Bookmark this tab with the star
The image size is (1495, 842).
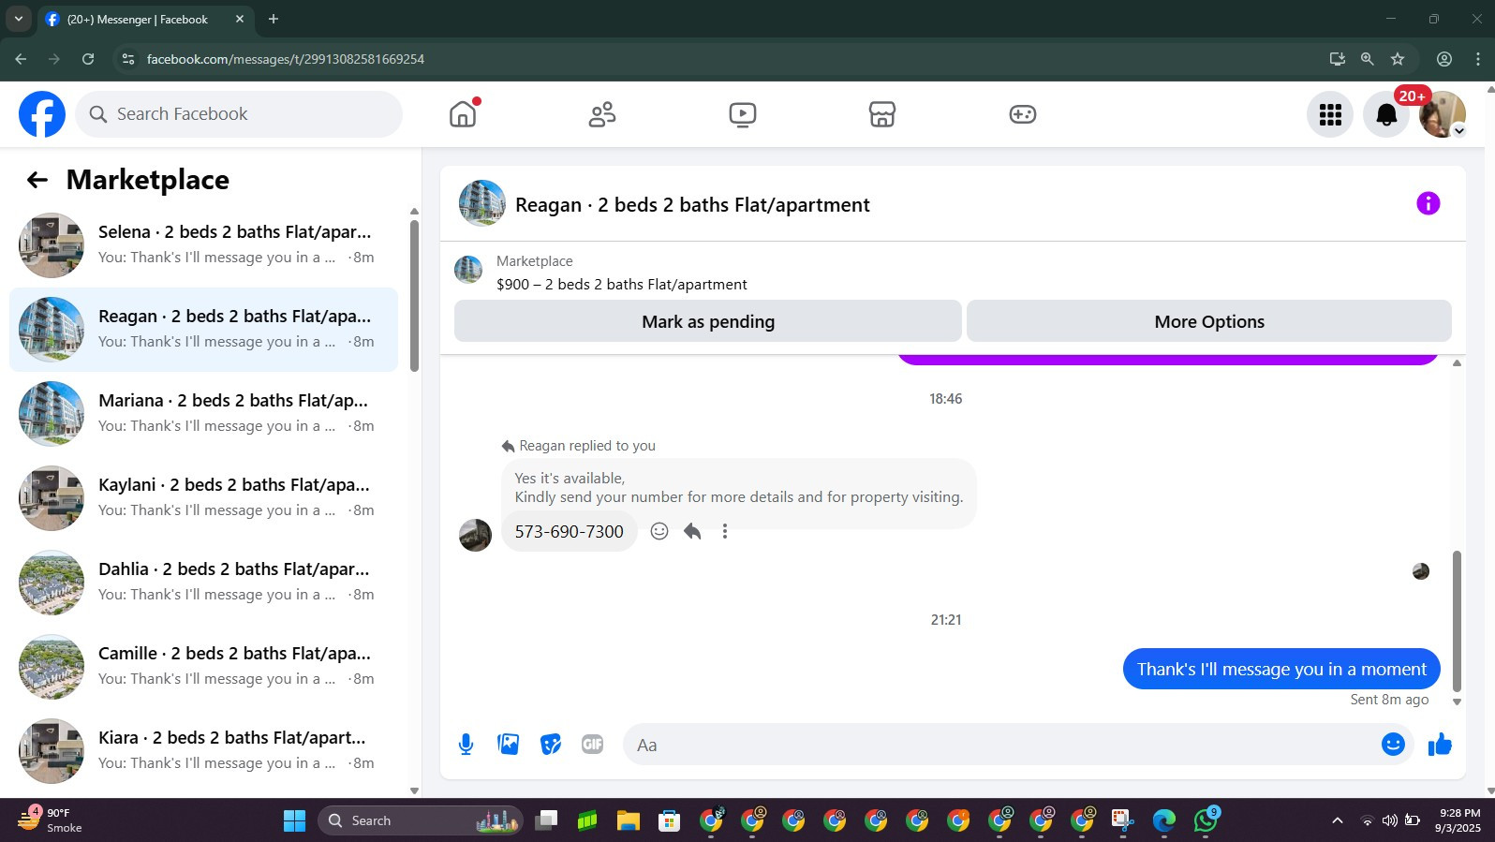click(x=1398, y=59)
